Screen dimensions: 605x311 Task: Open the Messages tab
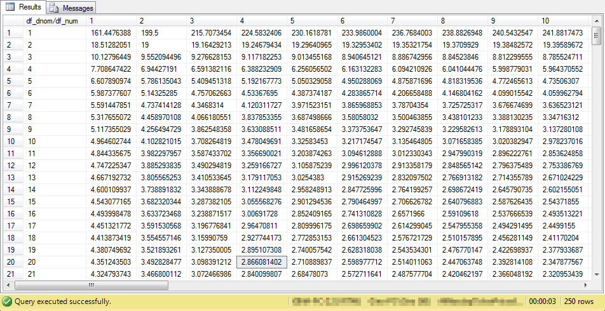(x=71, y=8)
